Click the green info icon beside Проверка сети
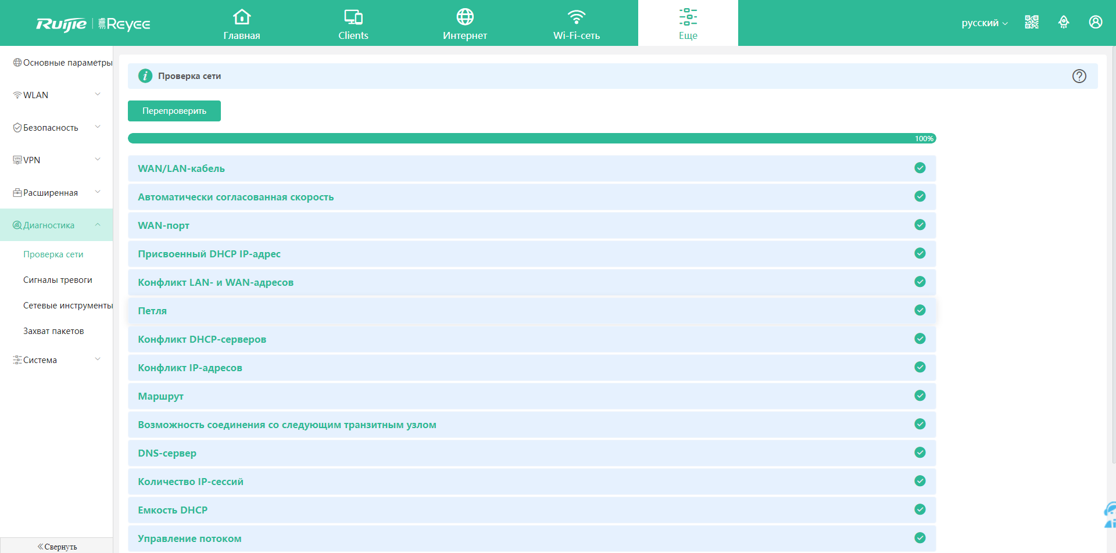 point(145,76)
